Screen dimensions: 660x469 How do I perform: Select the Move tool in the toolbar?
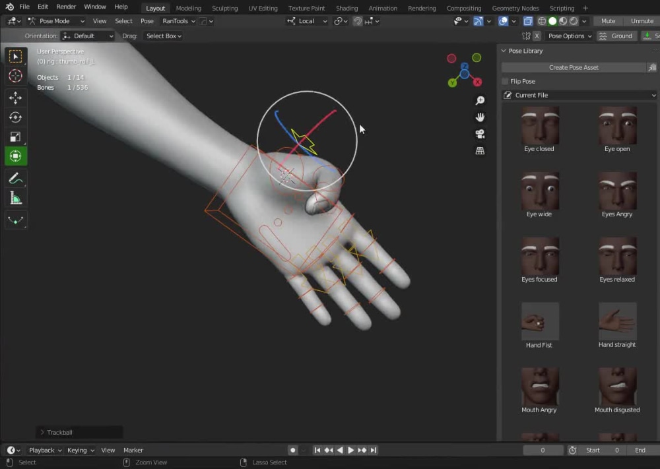point(16,98)
